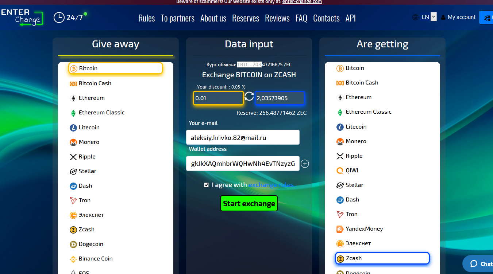Screen dimensions: 493x274
Task: Open the exchange rules link
Action: pyautogui.click(x=271, y=185)
